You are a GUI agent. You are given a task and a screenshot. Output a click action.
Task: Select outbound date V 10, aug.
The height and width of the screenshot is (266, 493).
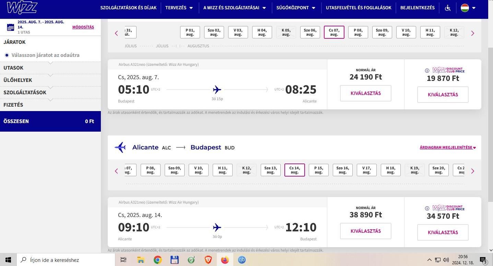(x=406, y=32)
